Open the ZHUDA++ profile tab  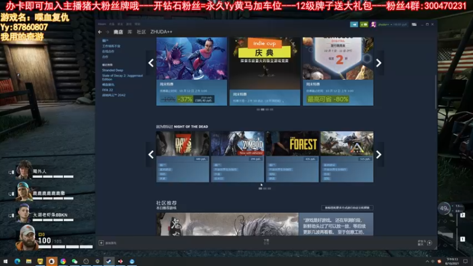pos(161,32)
